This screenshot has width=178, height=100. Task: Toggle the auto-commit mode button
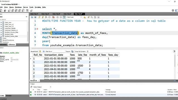point(64,17)
